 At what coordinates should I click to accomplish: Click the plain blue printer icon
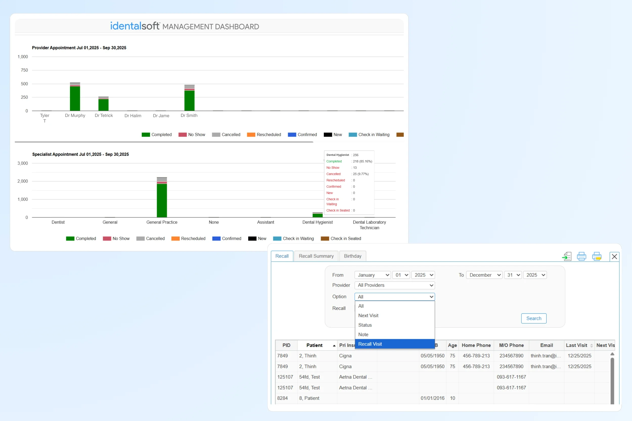pyautogui.click(x=581, y=256)
